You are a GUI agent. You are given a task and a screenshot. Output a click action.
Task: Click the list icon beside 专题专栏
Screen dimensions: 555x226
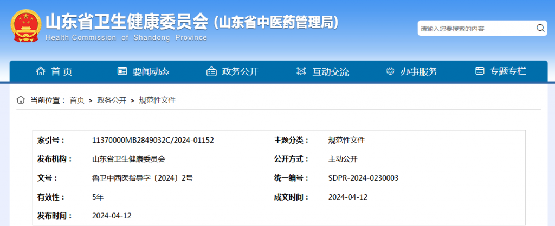click(x=480, y=71)
